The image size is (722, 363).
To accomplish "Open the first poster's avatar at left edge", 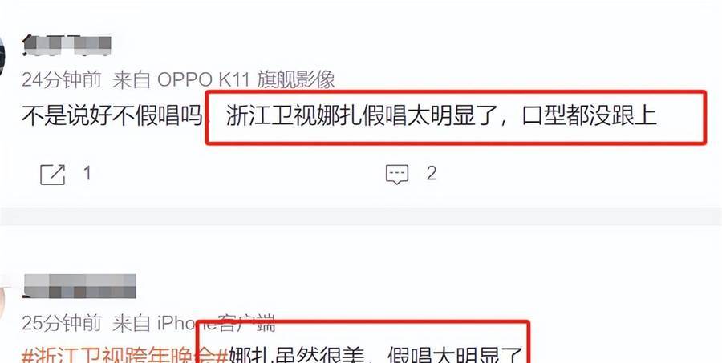I will click(x=2, y=55).
